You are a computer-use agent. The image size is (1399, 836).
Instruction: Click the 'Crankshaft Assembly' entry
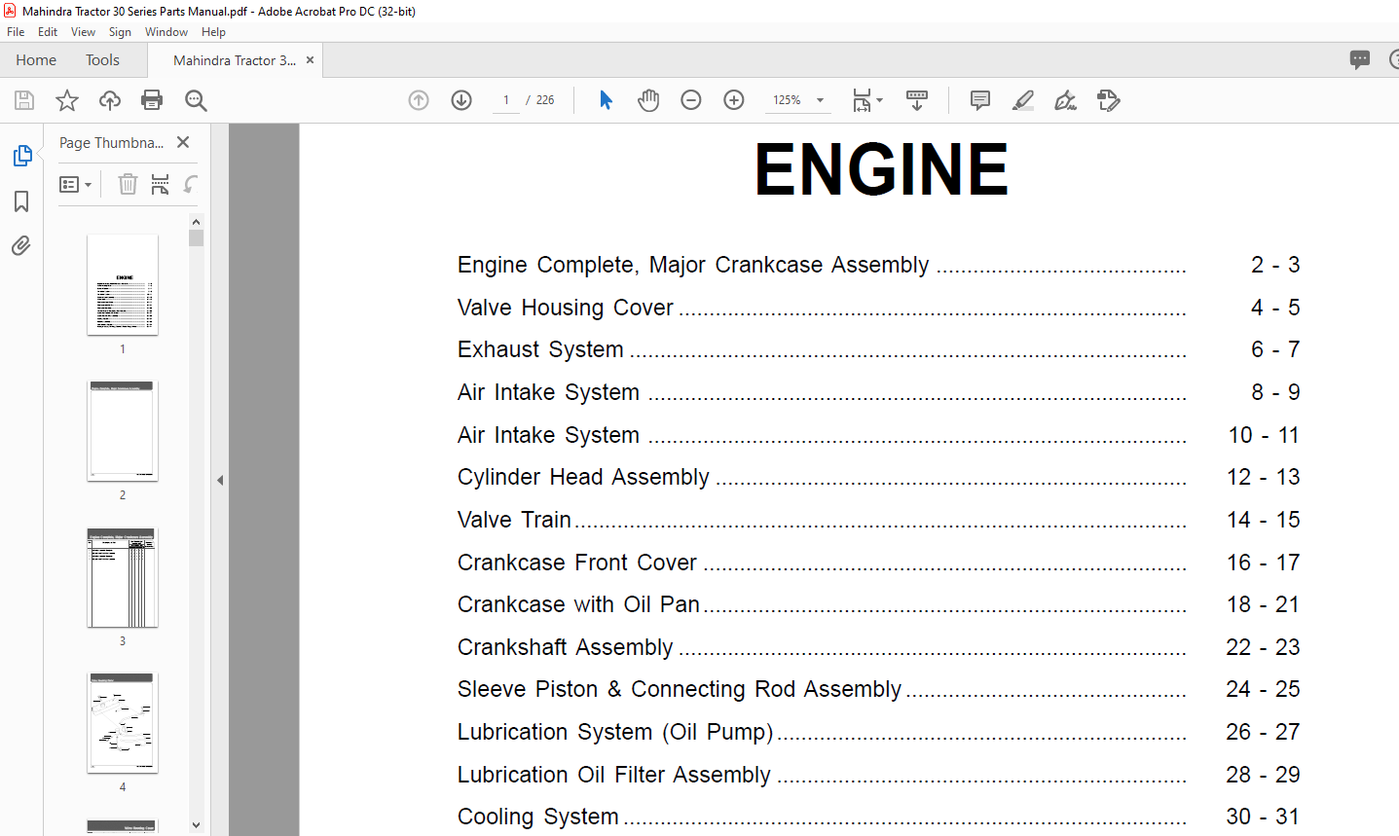coord(566,647)
